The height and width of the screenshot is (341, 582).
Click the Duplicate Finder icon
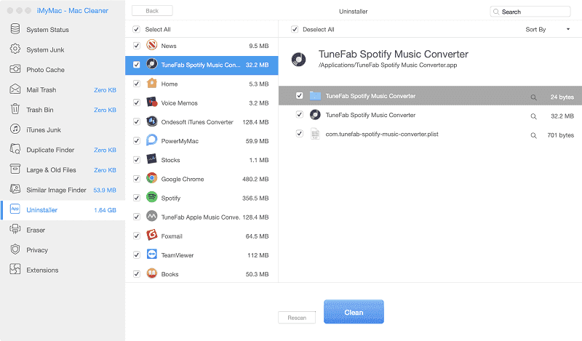pyautogui.click(x=15, y=149)
